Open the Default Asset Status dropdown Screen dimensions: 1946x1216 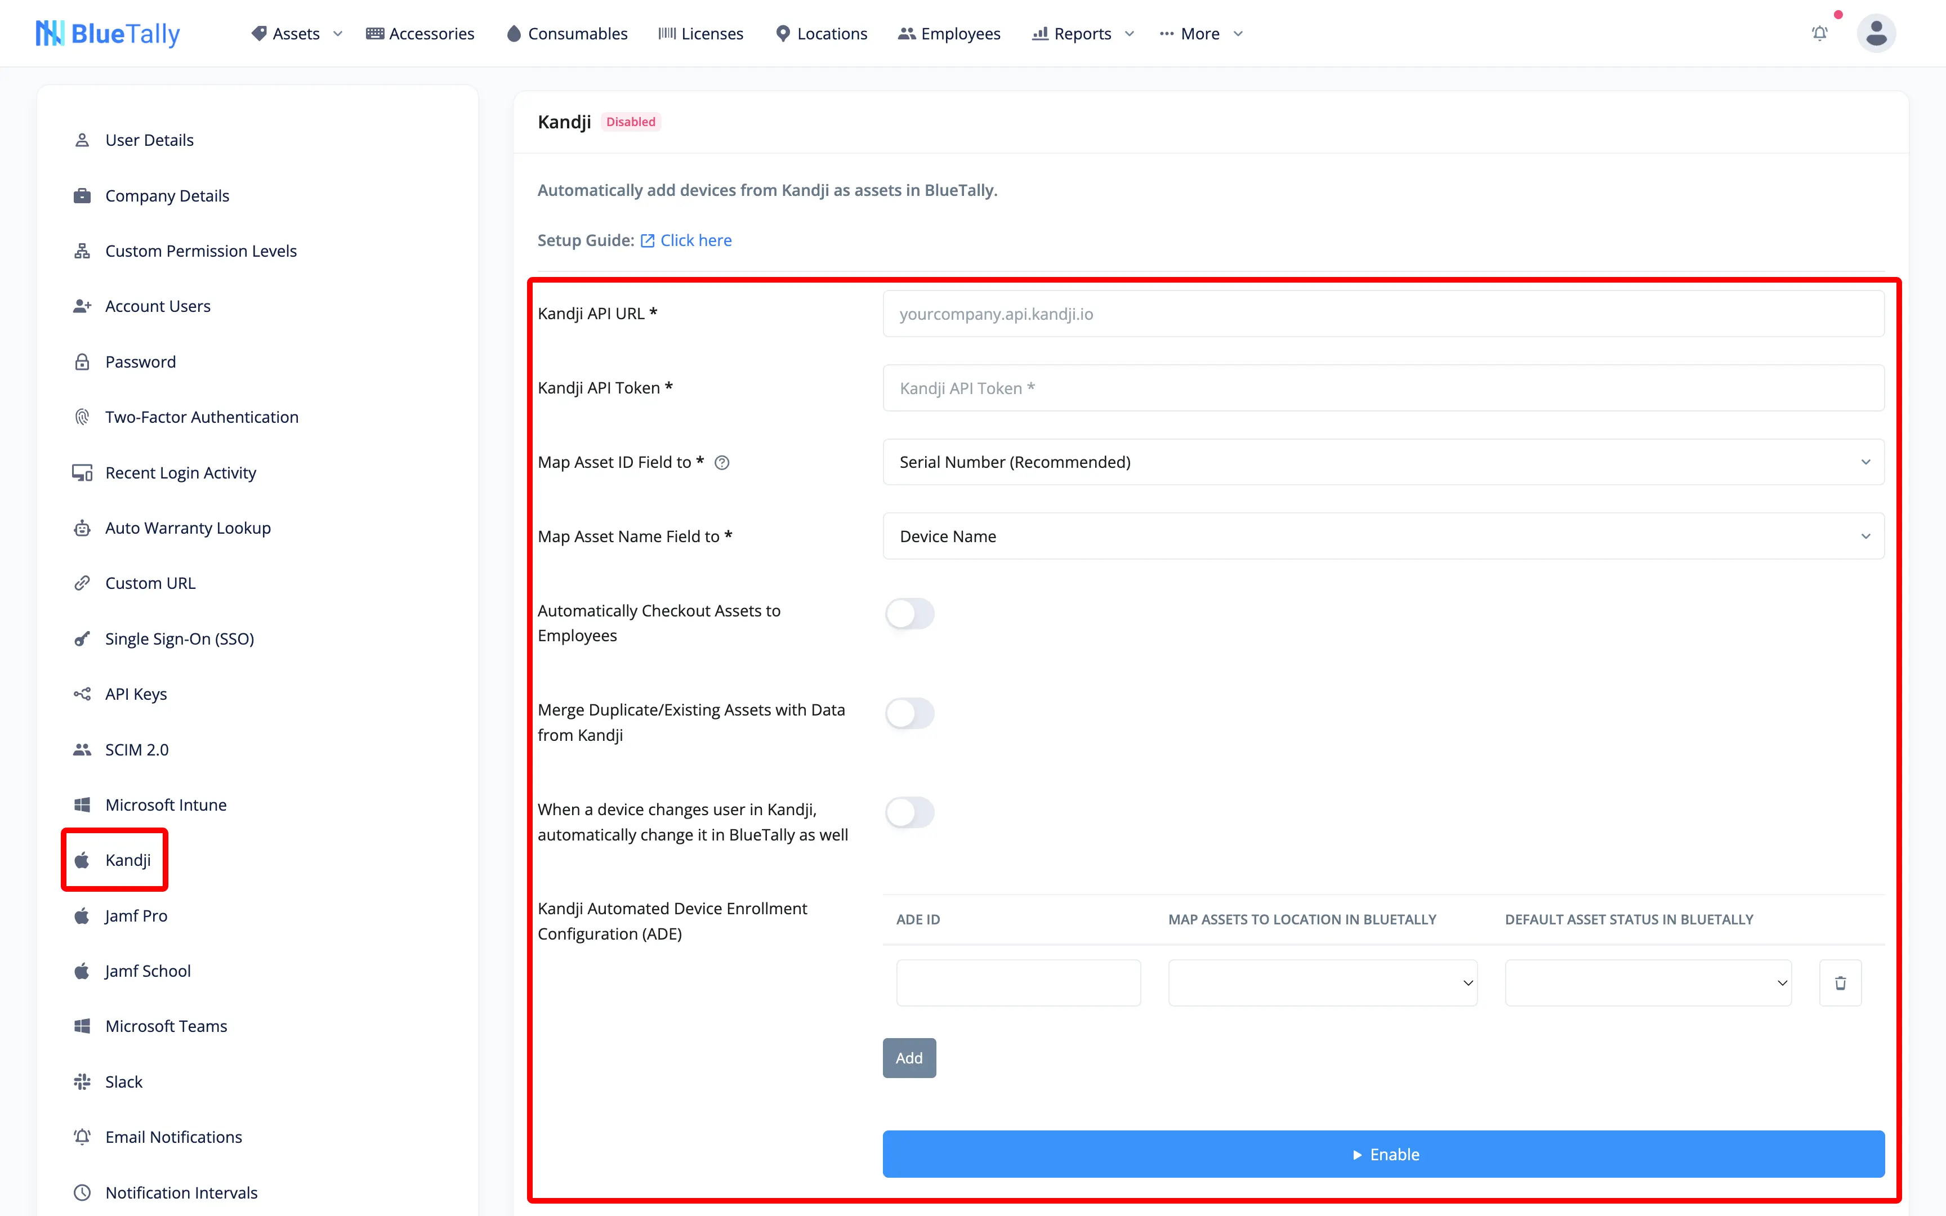[x=1648, y=983]
